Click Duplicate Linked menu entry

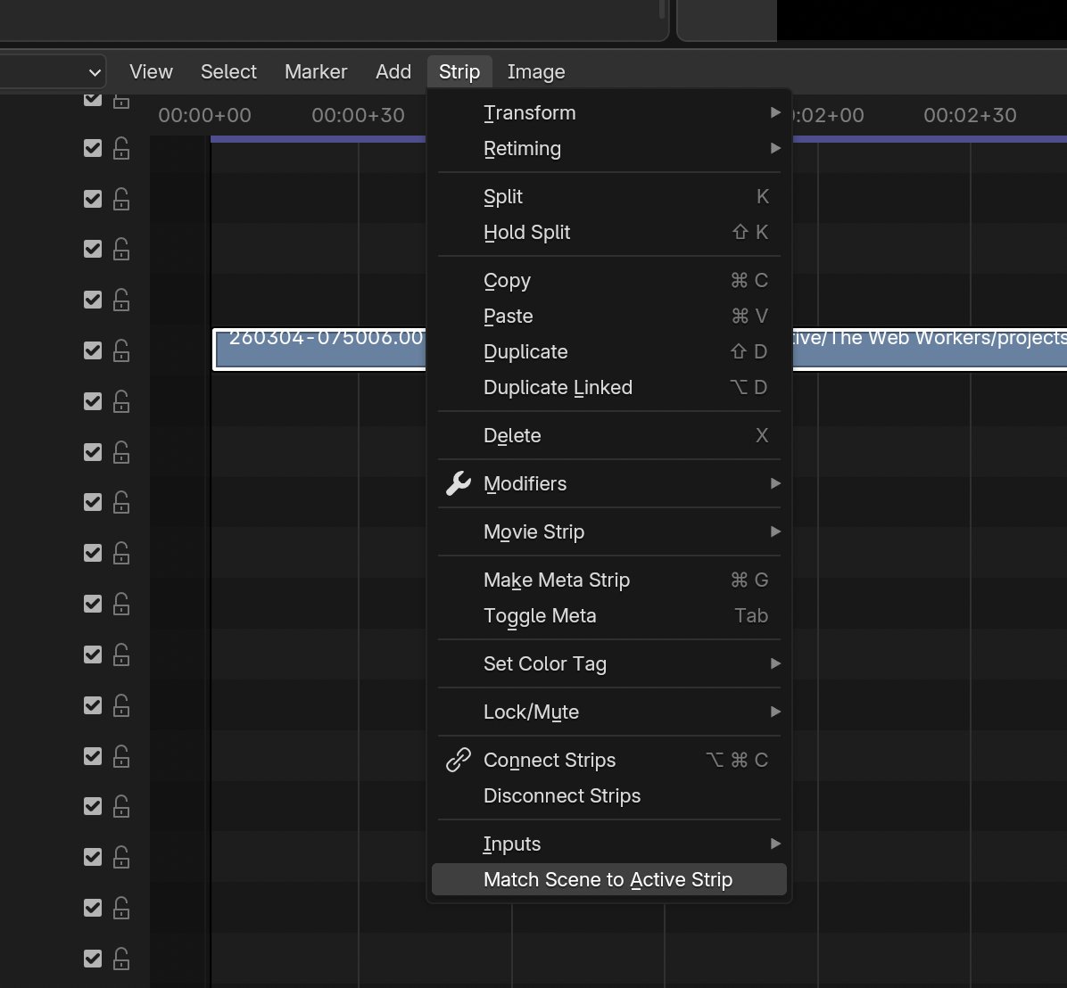[x=609, y=387]
